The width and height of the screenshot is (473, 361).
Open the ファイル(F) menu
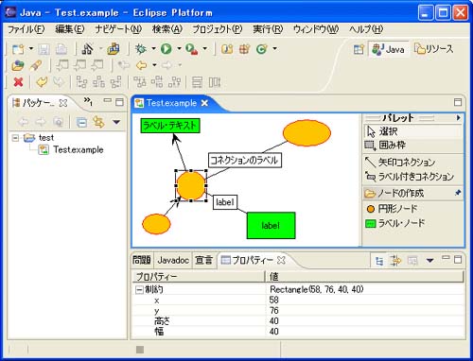pos(26,29)
